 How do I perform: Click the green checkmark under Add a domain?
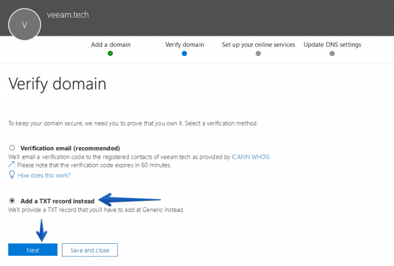(110, 53)
